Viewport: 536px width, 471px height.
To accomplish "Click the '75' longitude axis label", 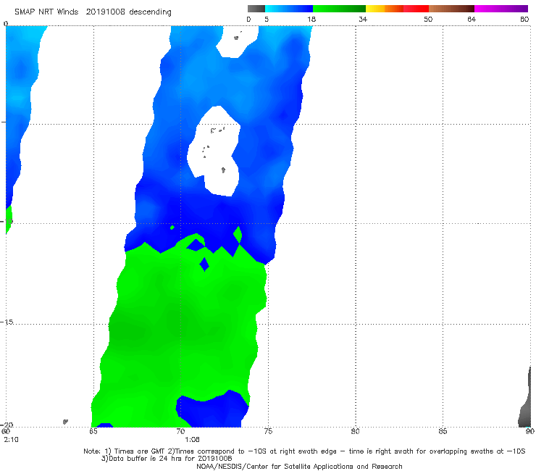I will (x=268, y=431).
